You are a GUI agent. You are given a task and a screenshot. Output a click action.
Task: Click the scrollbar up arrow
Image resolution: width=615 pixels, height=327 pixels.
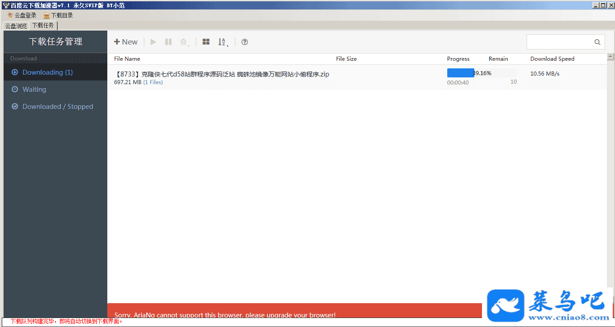click(611, 57)
